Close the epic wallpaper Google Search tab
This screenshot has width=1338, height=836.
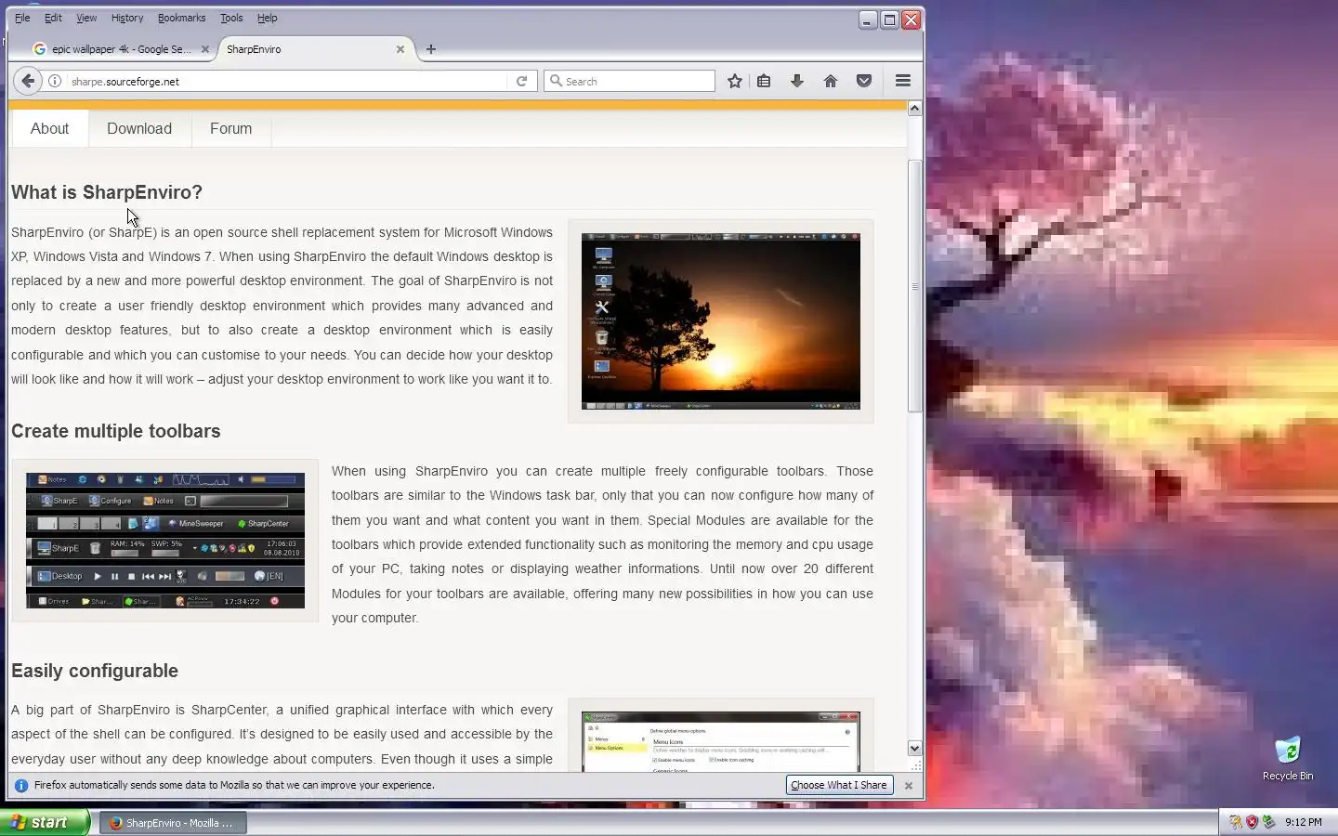click(205, 49)
